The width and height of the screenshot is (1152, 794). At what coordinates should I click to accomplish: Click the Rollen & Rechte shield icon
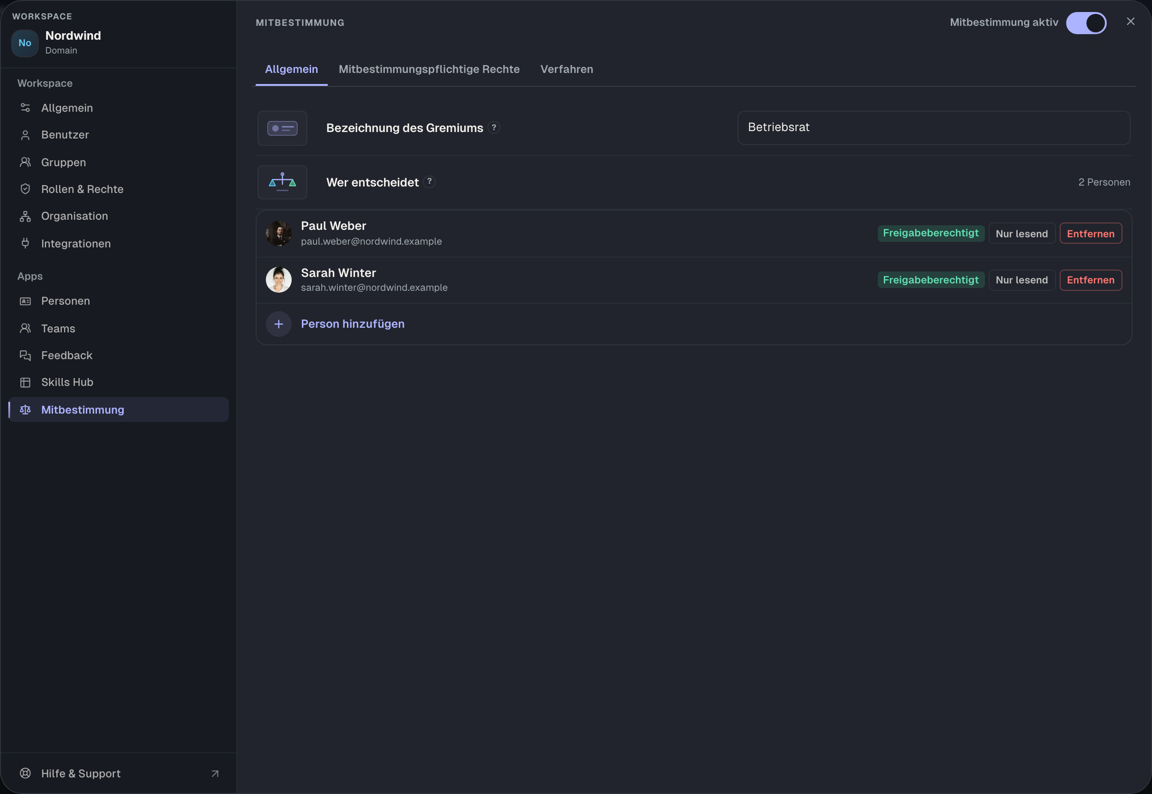click(x=25, y=189)
